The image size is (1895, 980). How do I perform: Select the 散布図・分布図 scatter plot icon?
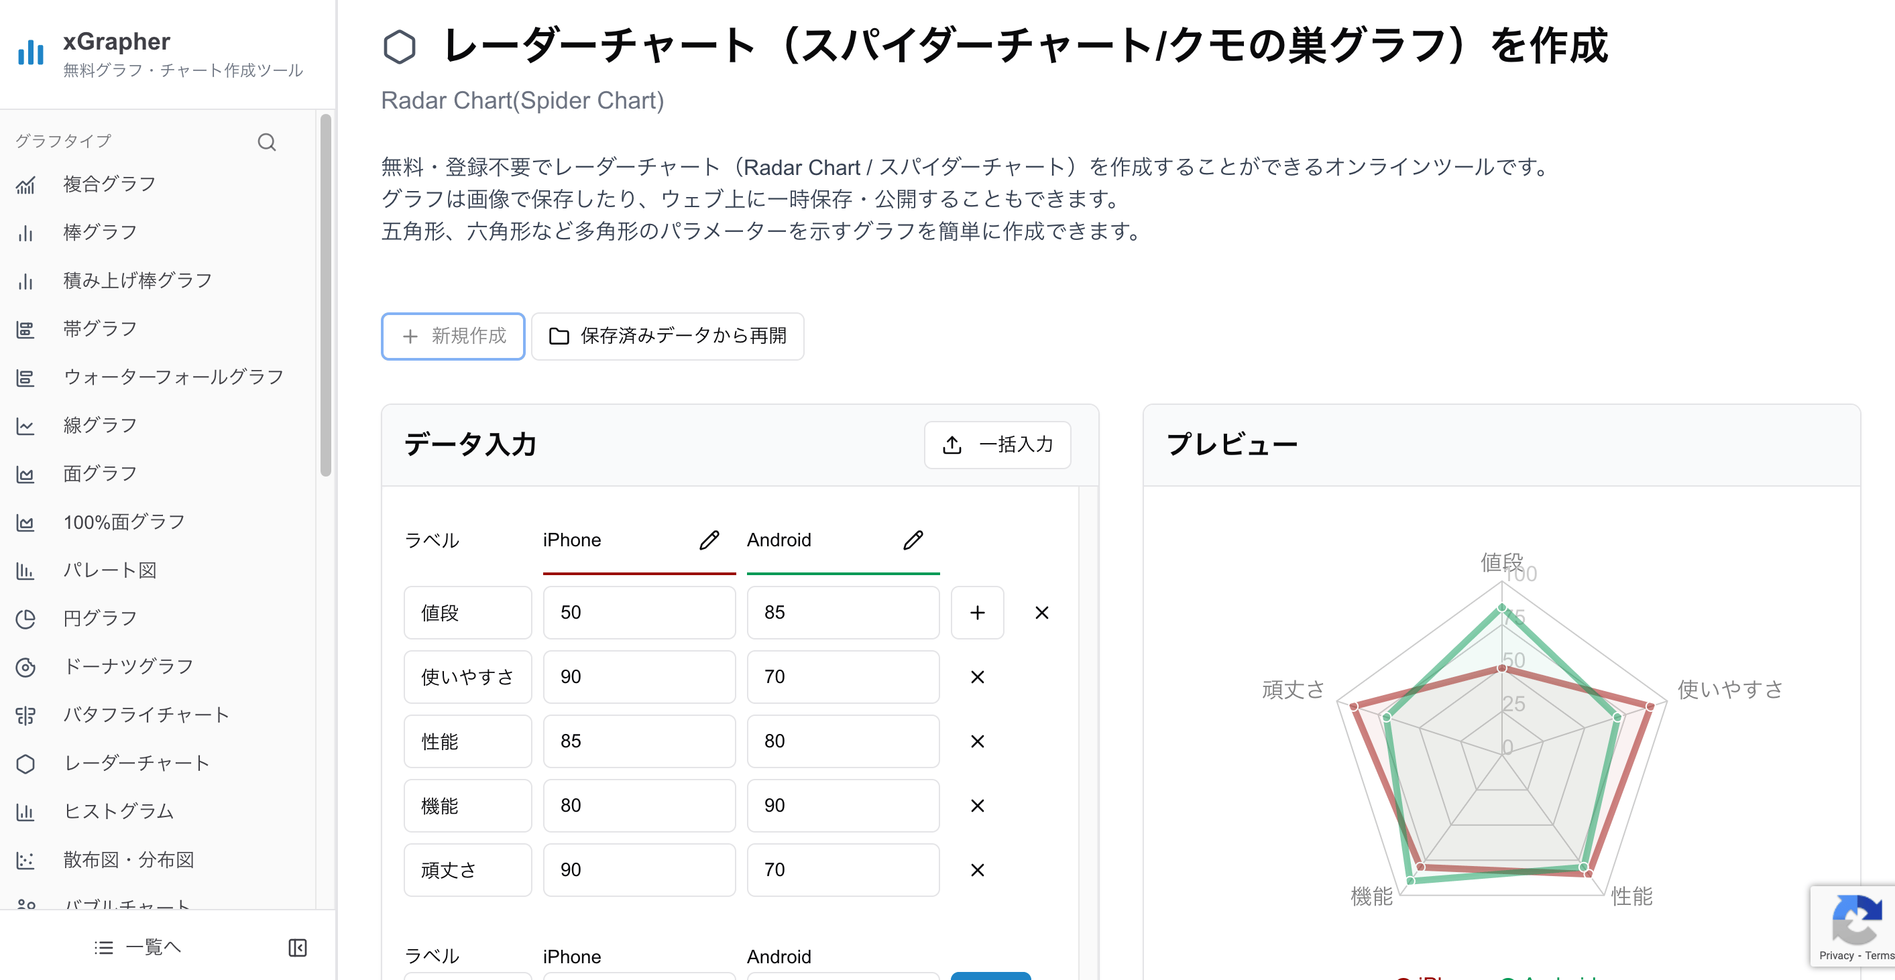25,859
